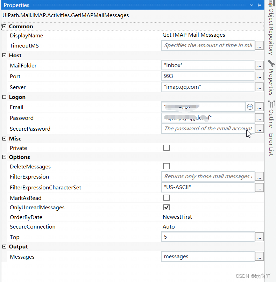The image size is (276, 282).
Task: Click the add-variable plus icon beside Email
Action: point(250,107)
